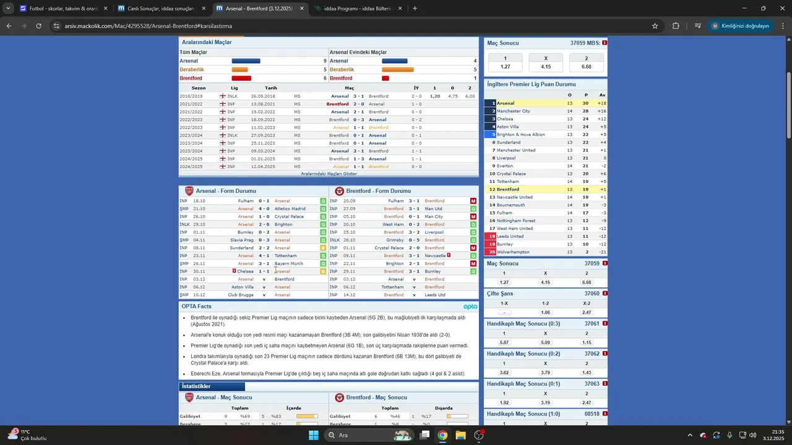Click the red card icon beside Newcastle
This screenshot has height=445, width=792.
click(449, 255)
